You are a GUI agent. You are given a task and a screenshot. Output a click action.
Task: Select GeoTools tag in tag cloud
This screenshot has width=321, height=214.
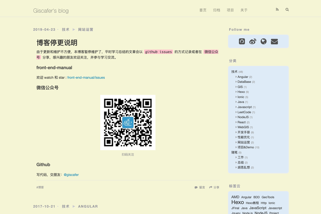[268, 197]
